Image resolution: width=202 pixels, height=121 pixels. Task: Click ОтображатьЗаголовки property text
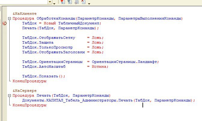point(62,52)
